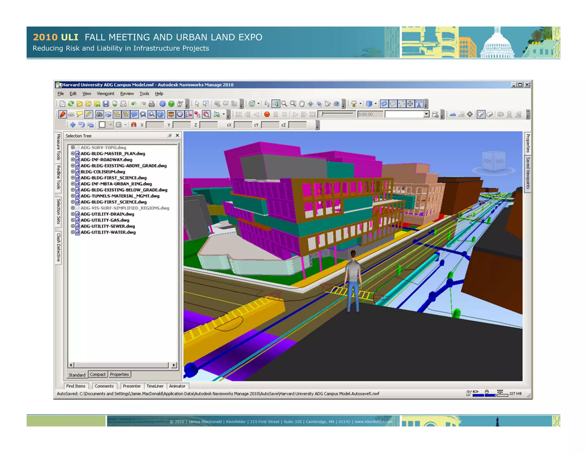Toggle the Text display mode button
This screenshot has width=587, height=453.
click(x=419, y=104)
